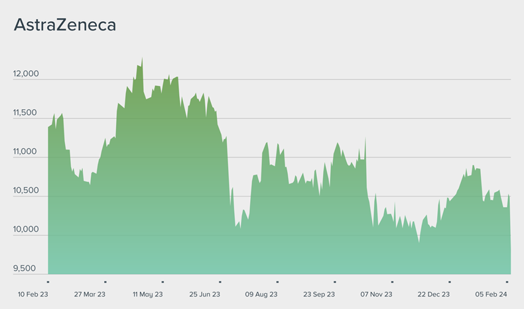Pick the 11 May 23 date label

[148, 294]
